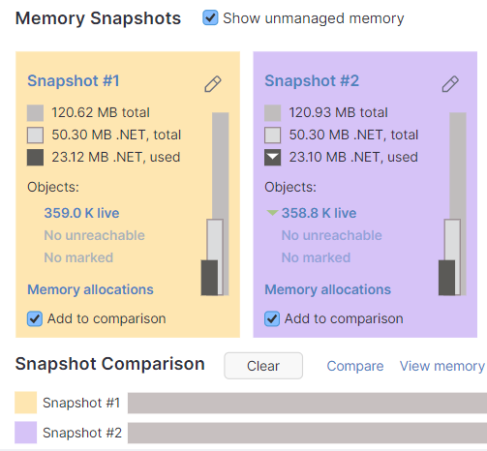Screen dimensions: 487x451
Task: Uncheck Add to comparison for Snapshot #2
Action: tap(272, 318)
